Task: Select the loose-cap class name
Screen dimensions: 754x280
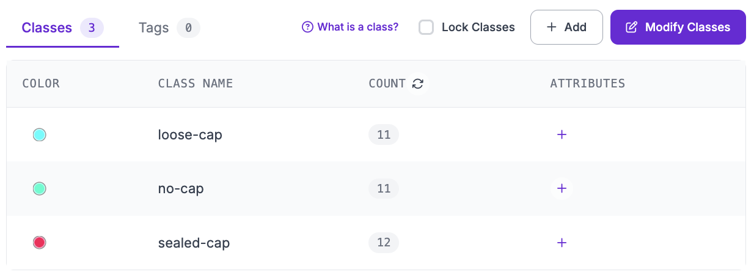Action: coord(190,134)
